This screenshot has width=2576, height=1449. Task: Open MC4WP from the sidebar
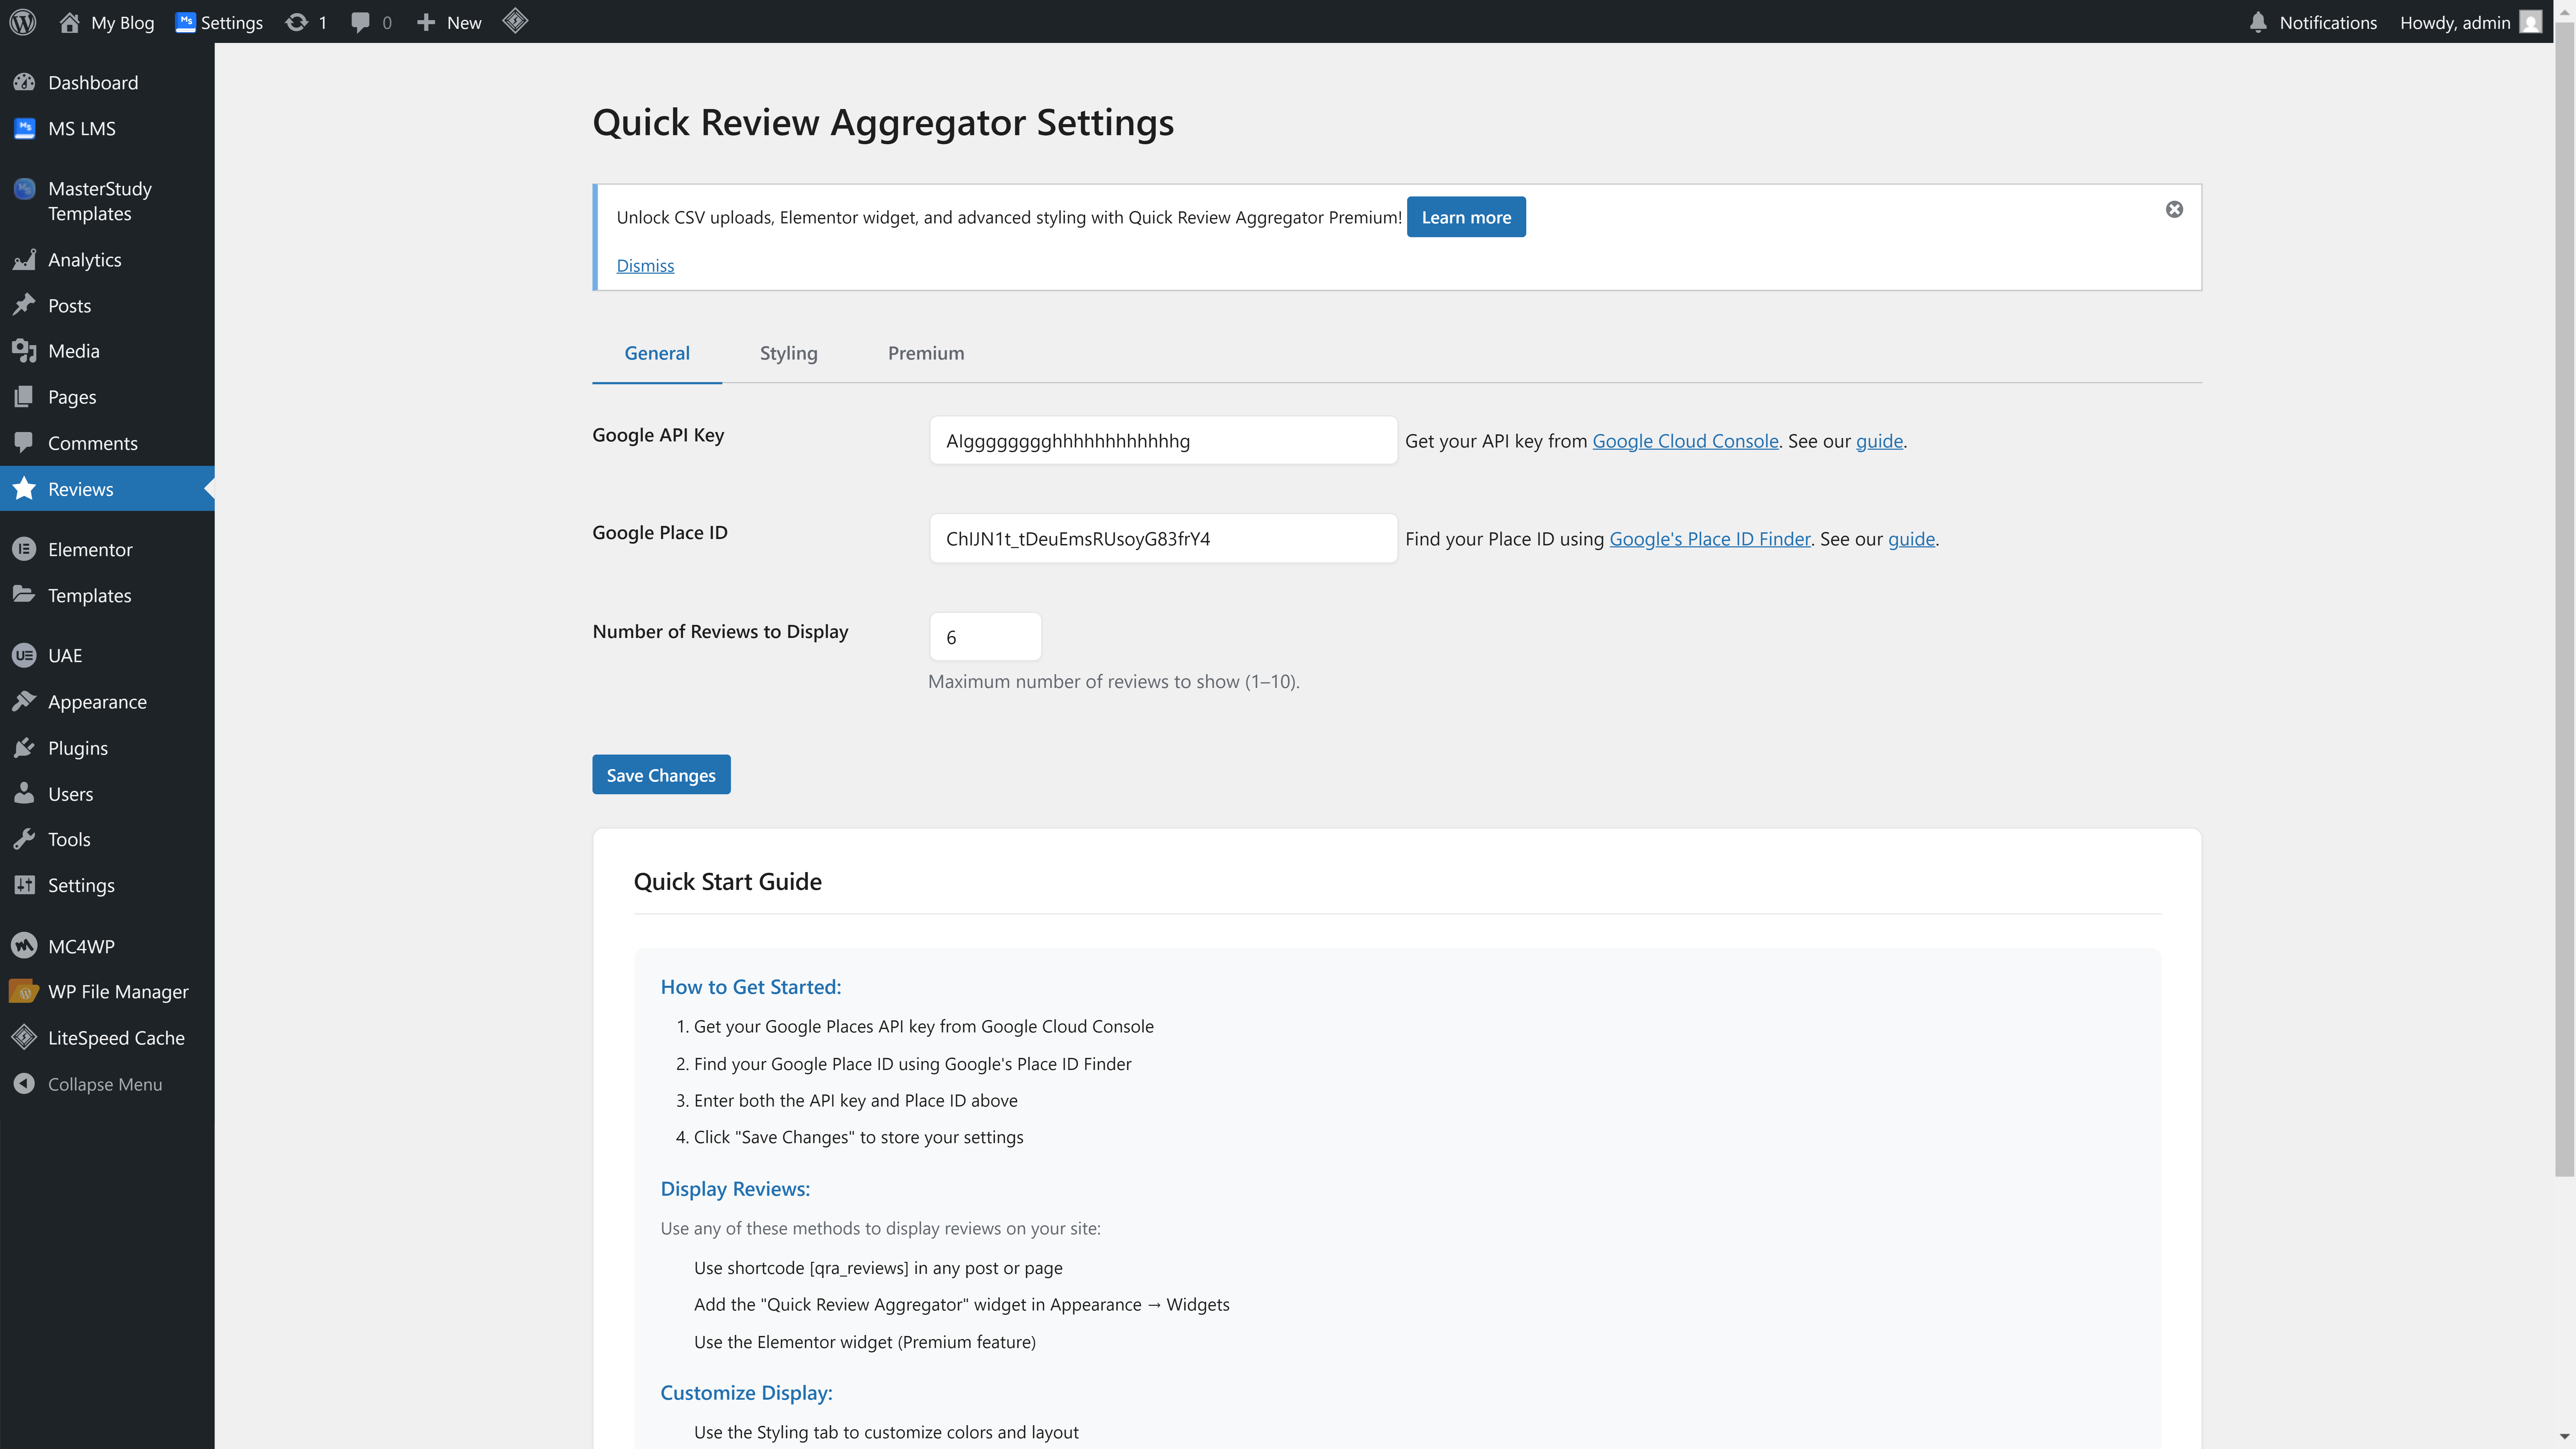pos(81,946)
